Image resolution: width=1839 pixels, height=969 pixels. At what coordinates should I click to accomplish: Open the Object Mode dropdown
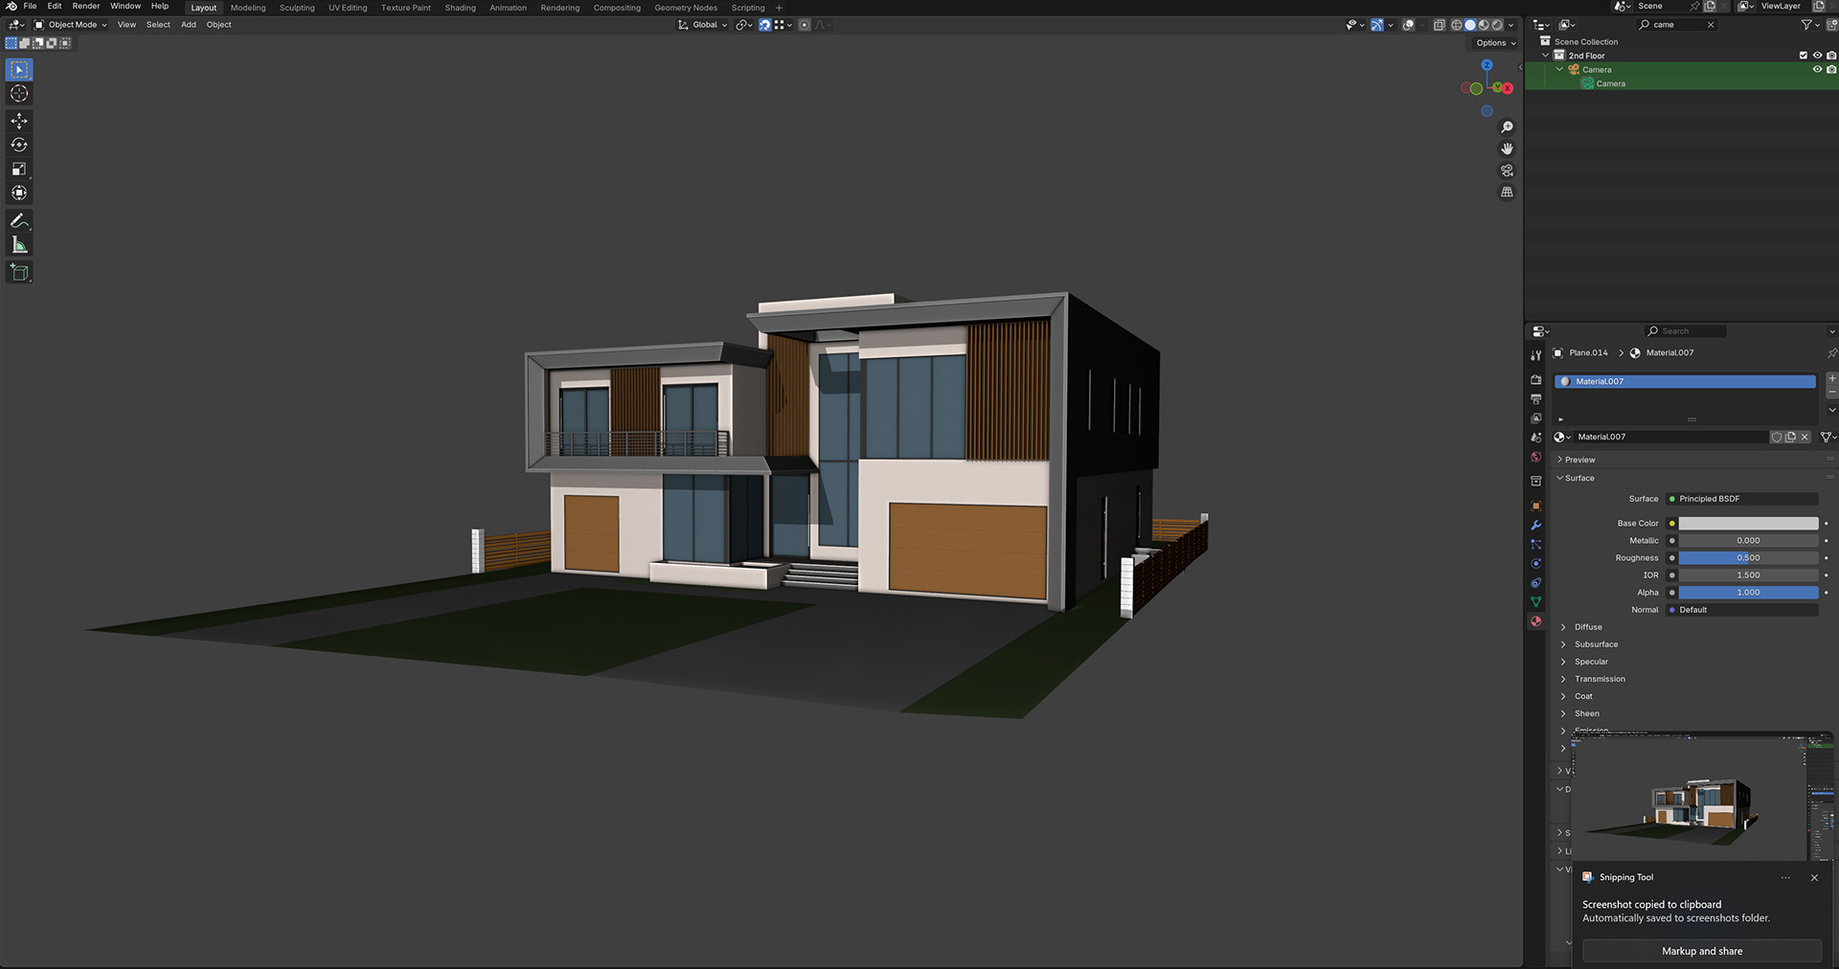click(x=71, y=25)
